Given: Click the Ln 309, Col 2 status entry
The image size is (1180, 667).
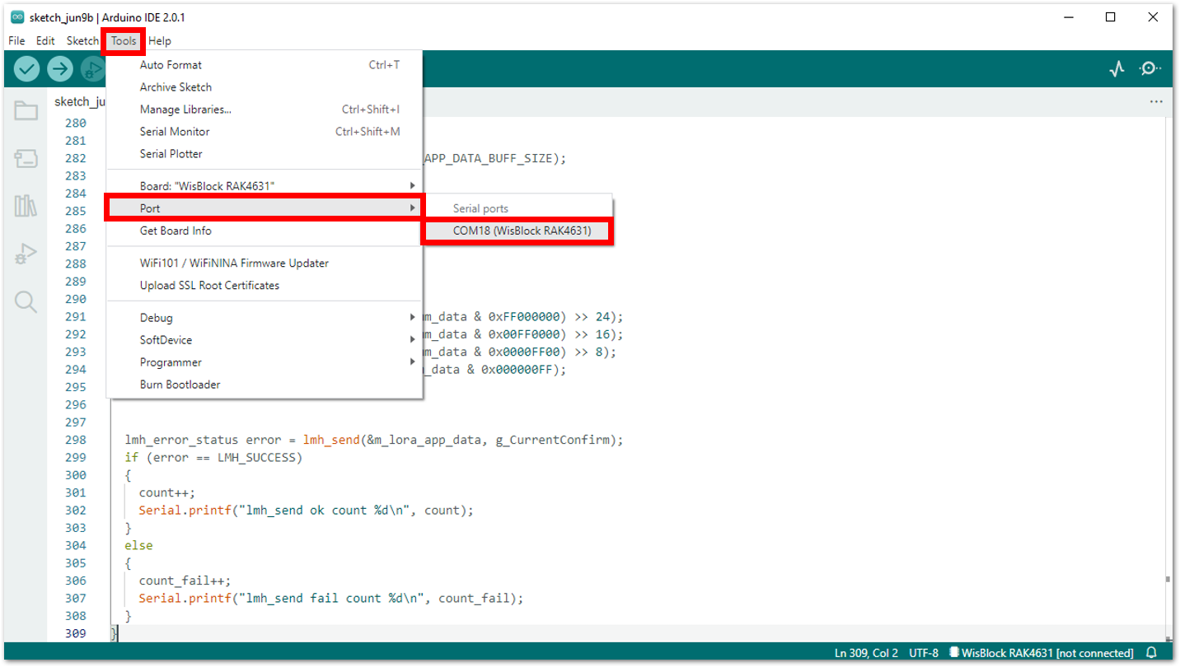Looking at the screenshot, I should coord(866,653).
